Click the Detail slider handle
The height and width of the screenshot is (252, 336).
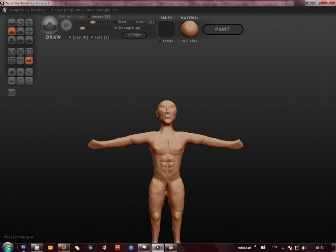click(x=138, y=28)
